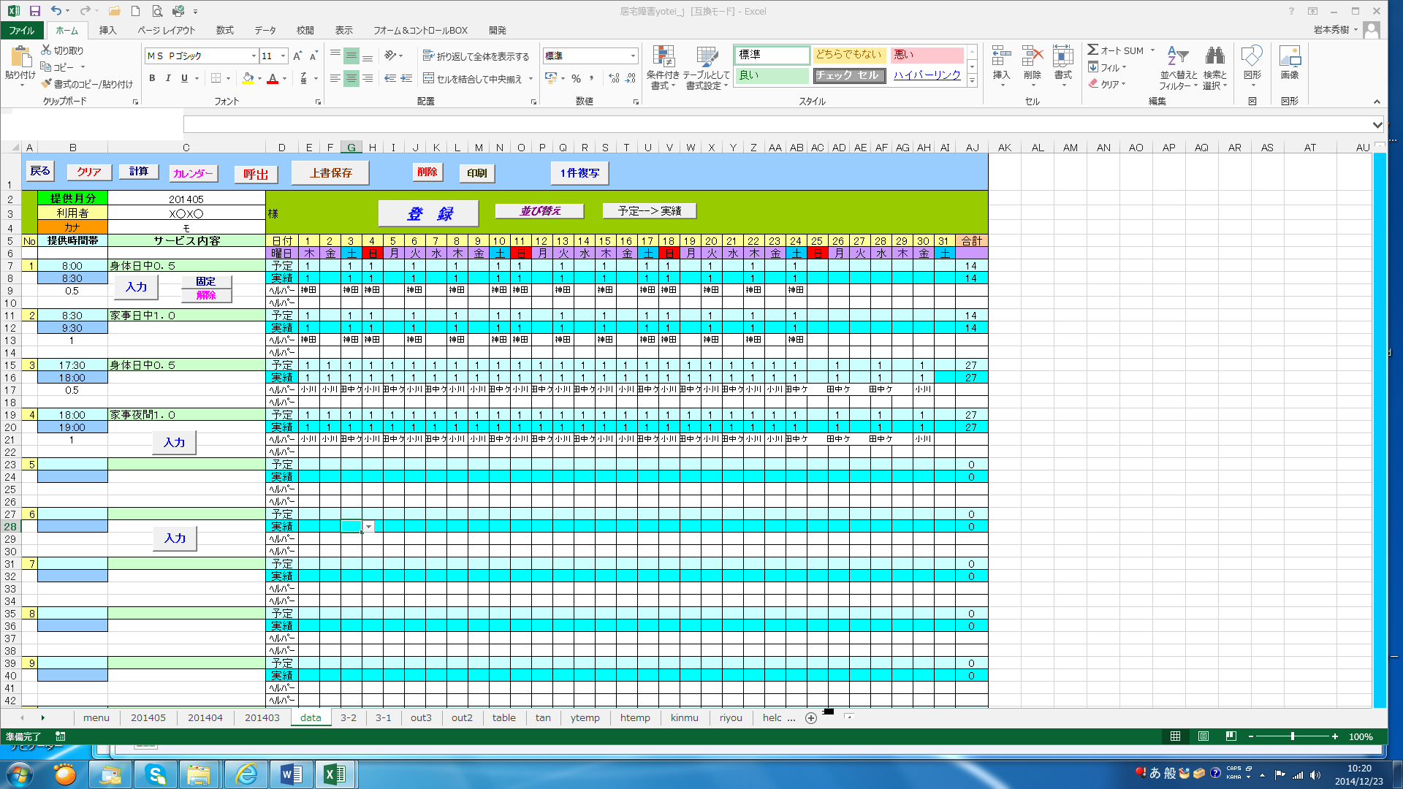Click the 上書保存 overwrite save button

click(330, 173)
